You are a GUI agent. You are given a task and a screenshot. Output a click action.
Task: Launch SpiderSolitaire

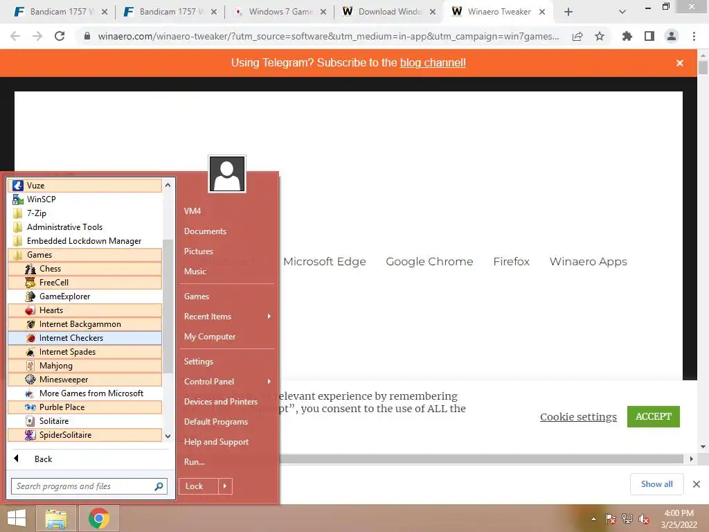[84, 435]
